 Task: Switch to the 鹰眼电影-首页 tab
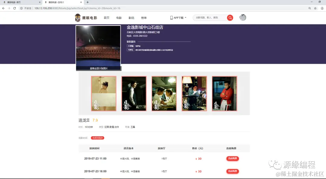(x=21, y=2)
